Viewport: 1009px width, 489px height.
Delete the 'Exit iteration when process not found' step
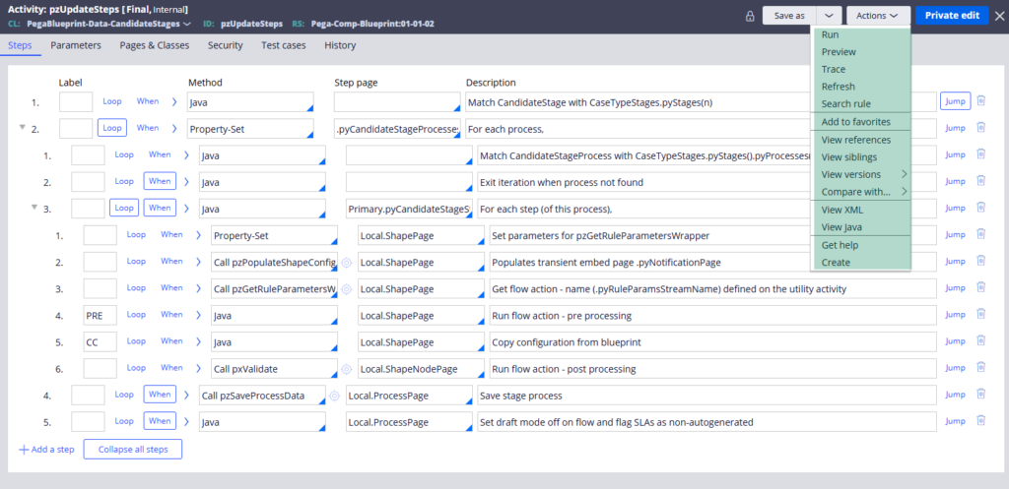coord(980,181)
